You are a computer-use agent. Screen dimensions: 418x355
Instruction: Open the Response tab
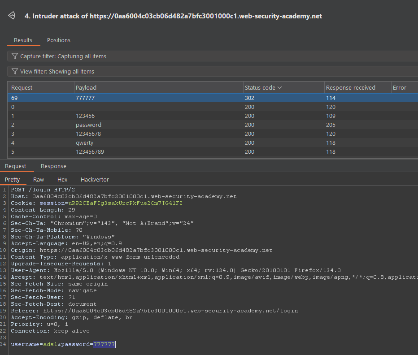53,166
